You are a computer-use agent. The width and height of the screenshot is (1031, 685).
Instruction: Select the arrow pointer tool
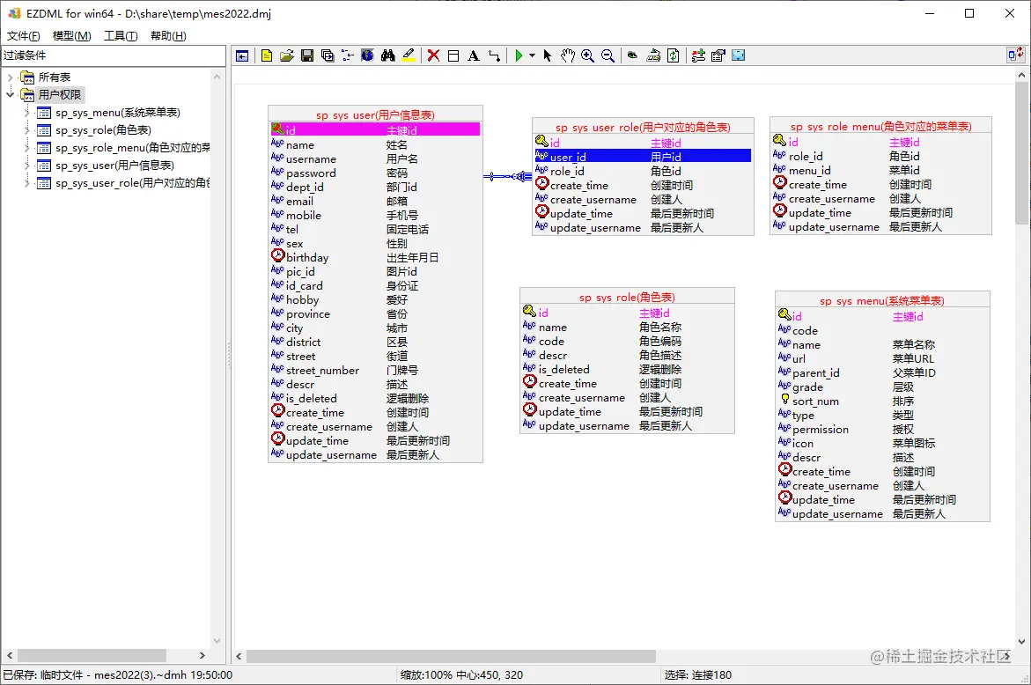pos(547,55)
